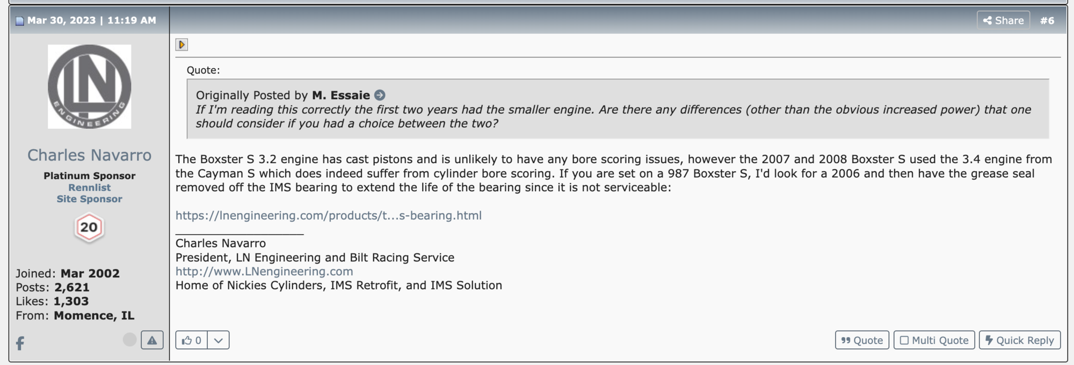This screenshot has height=365, width=1074.
Task: Open the lnengineering.com bearing product link
Action: point(329,216)
